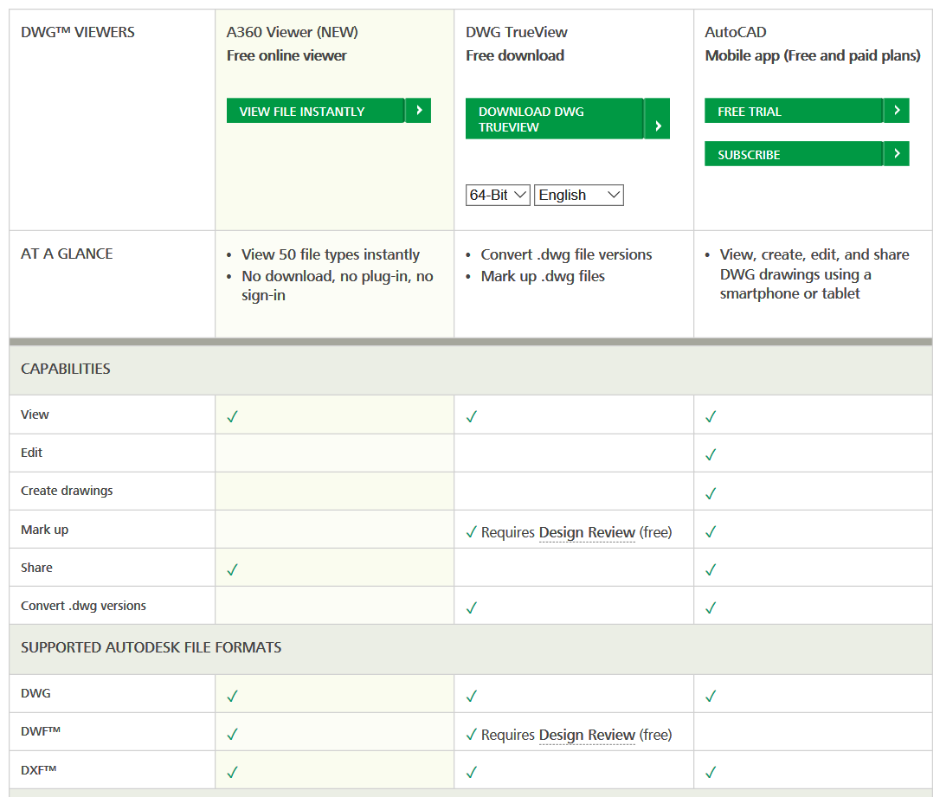This screenshot has height=797, width=940.
Task: Click arrow icon on View File Instantly
Action: 419,111
